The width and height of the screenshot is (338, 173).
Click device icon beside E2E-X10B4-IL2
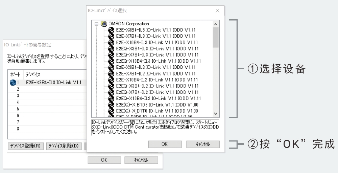(111, 80)
